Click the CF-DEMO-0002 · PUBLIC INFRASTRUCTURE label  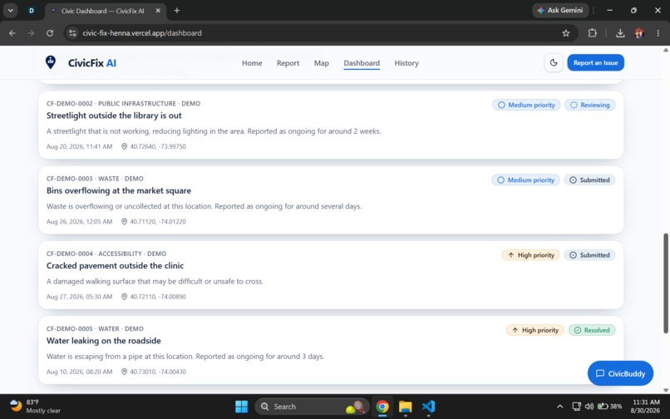(124, 103)
